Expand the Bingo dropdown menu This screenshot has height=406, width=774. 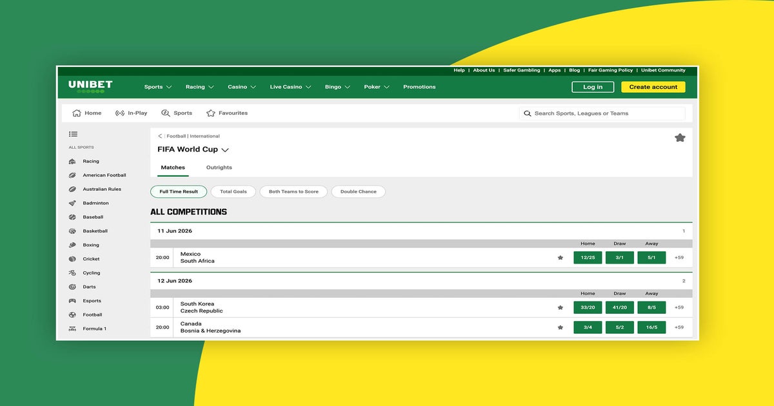[337, 87]
